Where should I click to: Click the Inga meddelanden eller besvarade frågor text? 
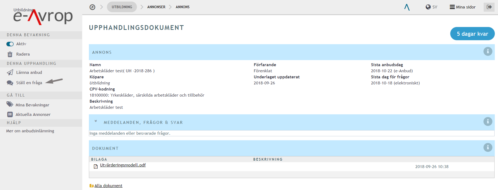point(130,133)
